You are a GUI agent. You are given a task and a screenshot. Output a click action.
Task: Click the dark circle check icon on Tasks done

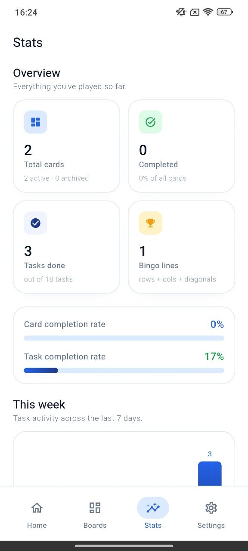pyautogui.click(x=35, y=223)
